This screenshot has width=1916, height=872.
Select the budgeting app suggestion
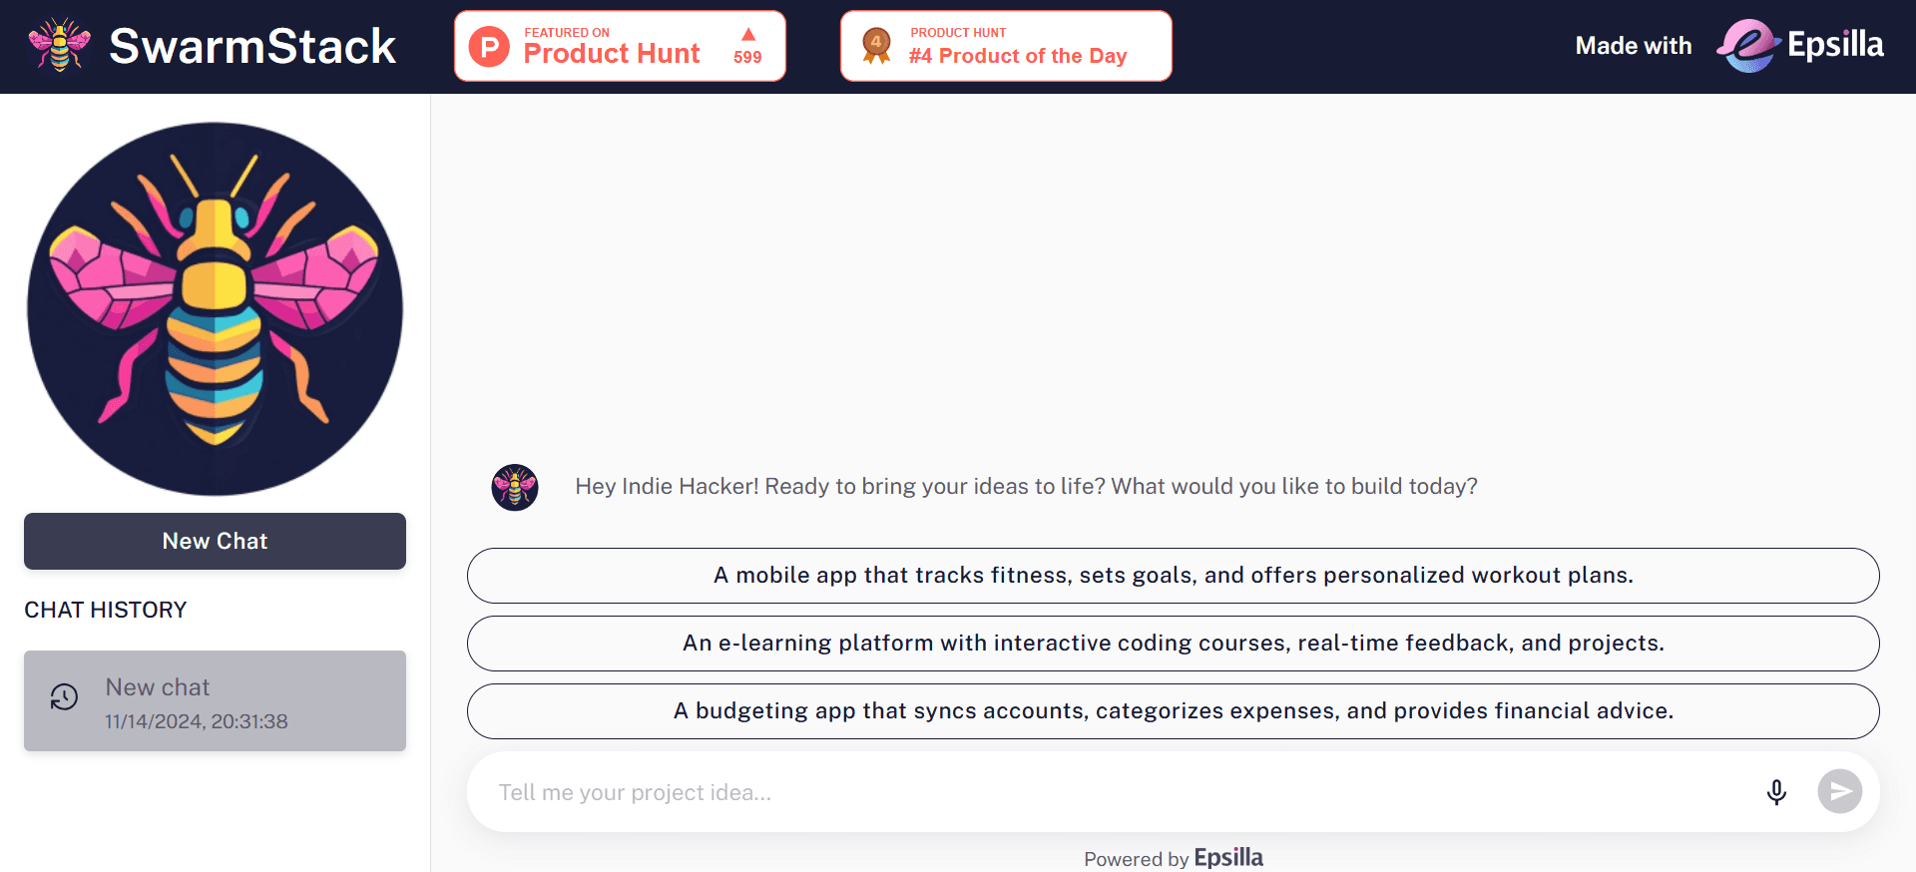(x=1173, y=710)
